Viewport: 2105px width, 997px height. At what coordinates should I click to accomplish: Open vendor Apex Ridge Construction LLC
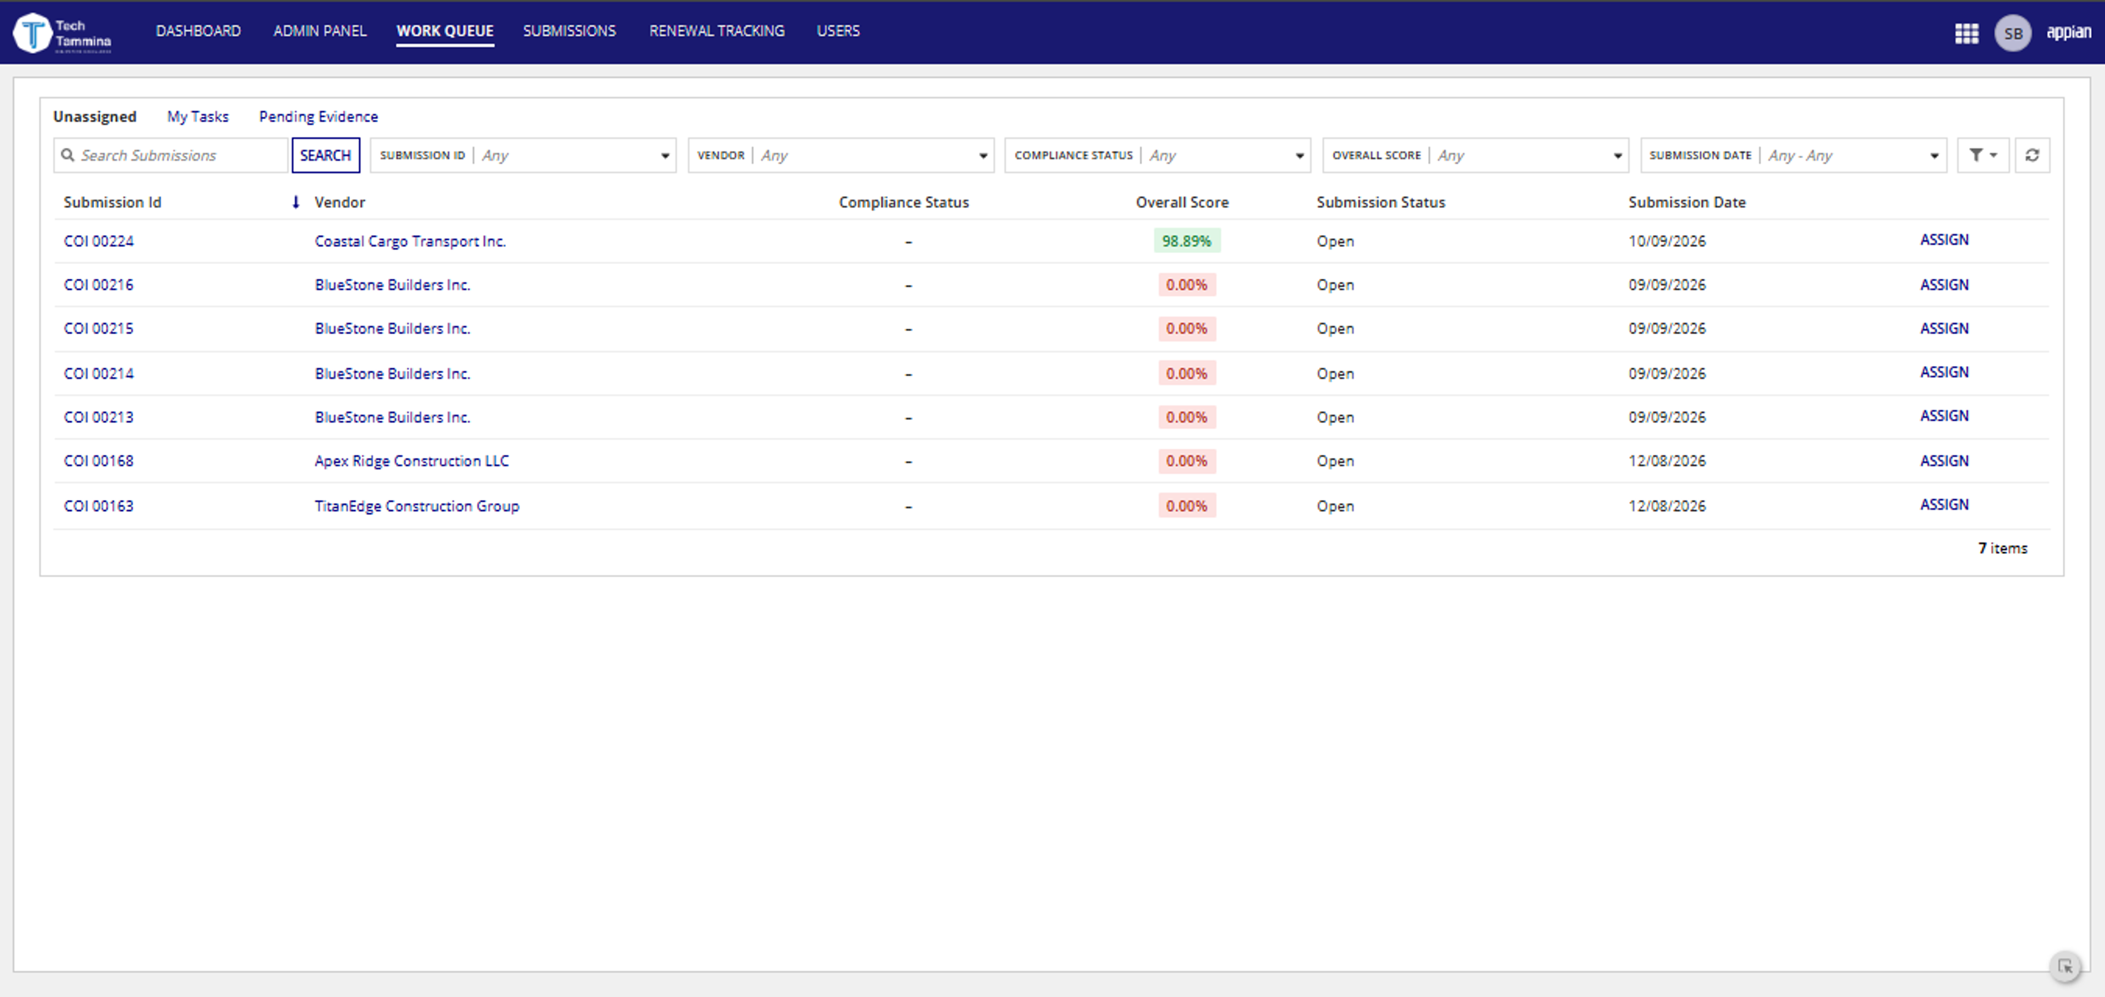(x=412, y=461)
